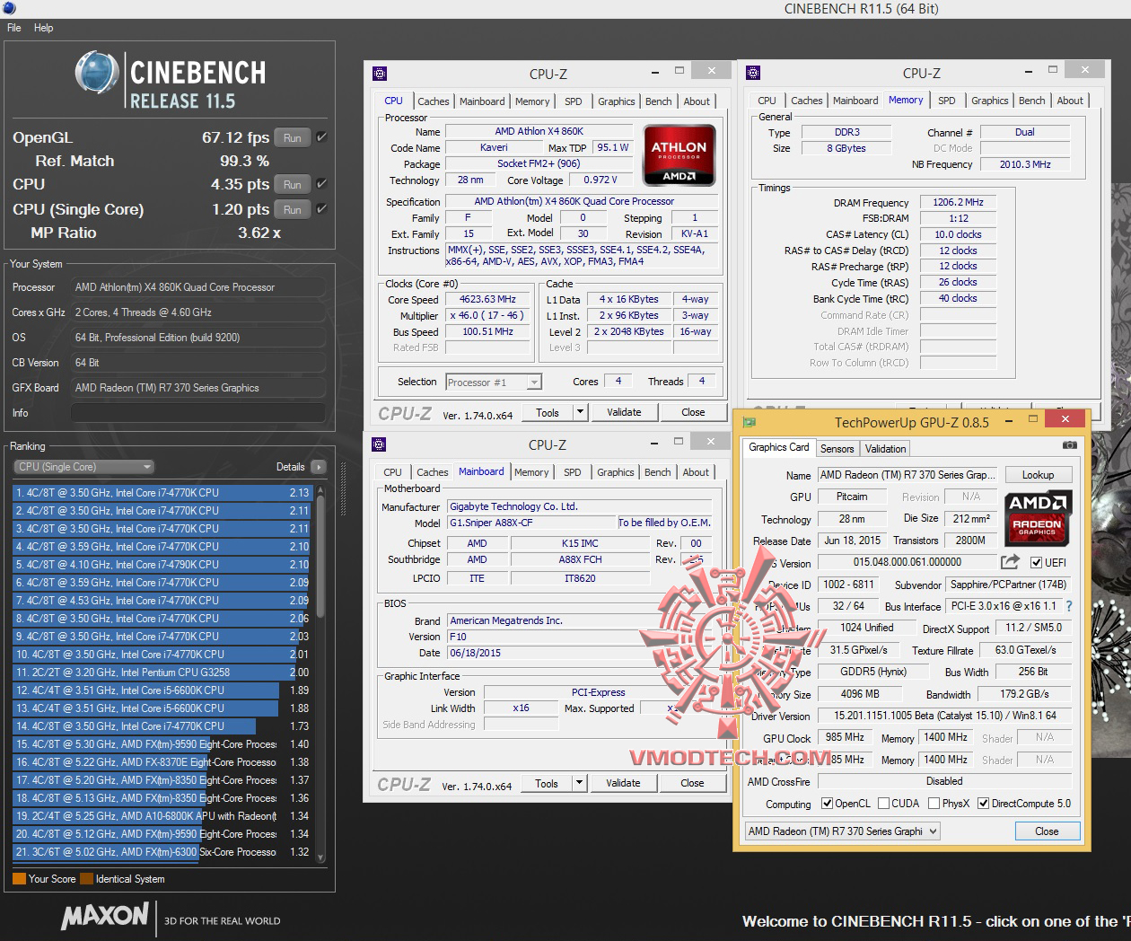
Task: Click the Bus Interface question mark icon
Action: click(1069, 606)
